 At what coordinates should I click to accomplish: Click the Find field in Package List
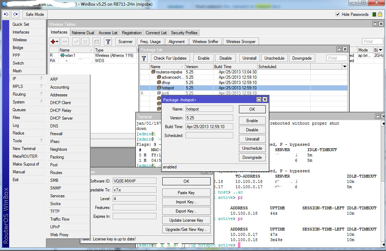337,58
